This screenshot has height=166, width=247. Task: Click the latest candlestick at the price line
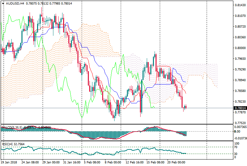(186, 107)
